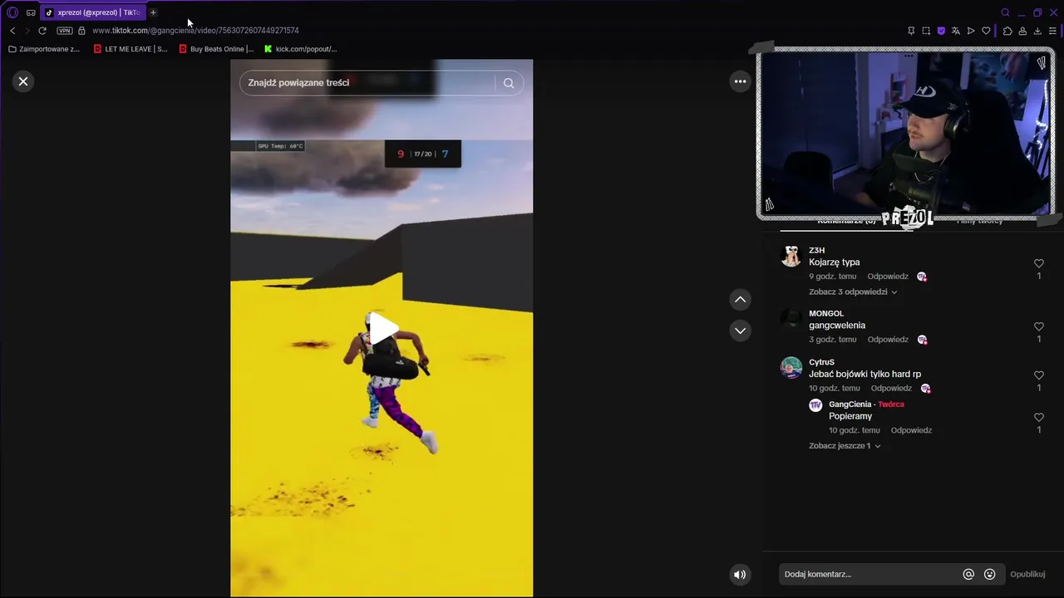This screenshot has height=598, width=1064.
Task: Open 'LET ME LEAVE | S...' bookmark
Action: pos(131,49)
